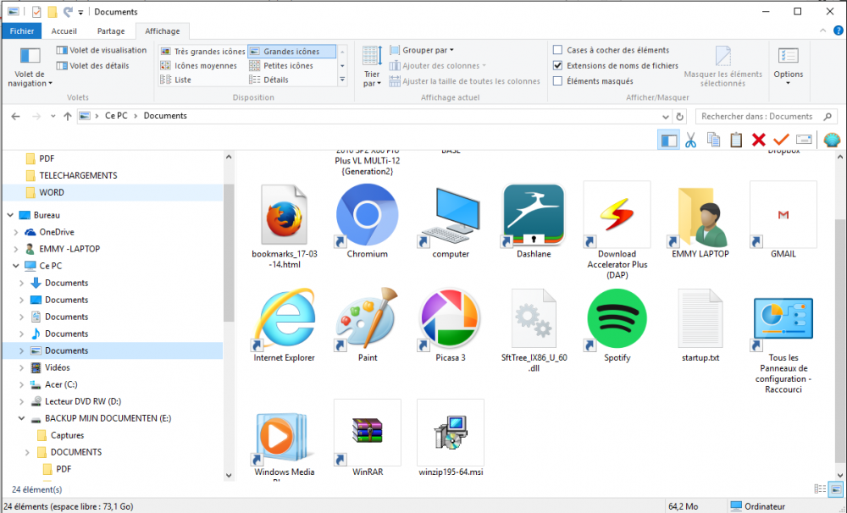Expand the OneDrive tree node
Screen dimensions: 847x513
click(15, 232)
